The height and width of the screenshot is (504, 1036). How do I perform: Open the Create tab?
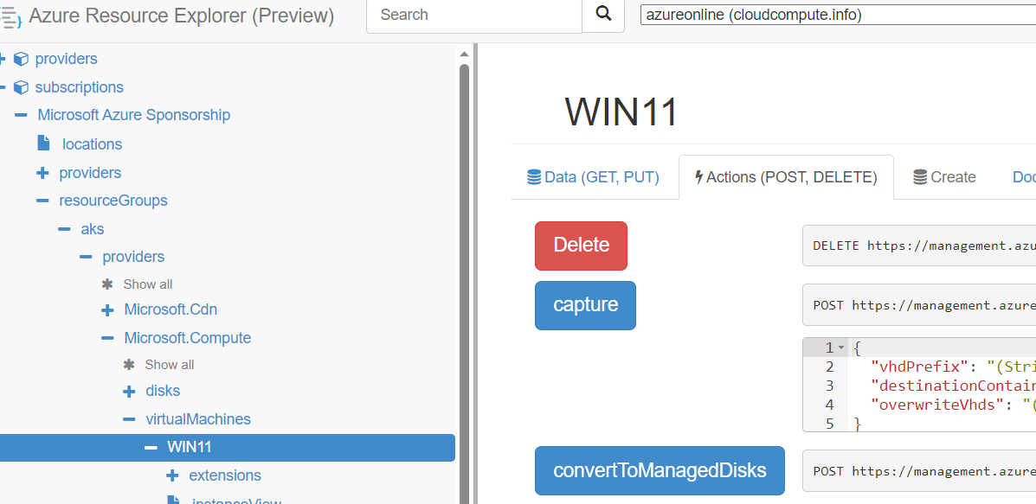coord(944,177)
